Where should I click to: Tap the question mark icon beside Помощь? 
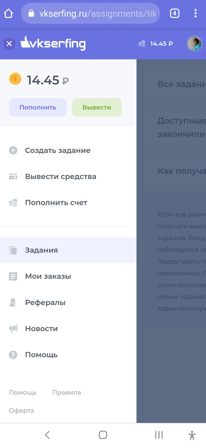click(13, 355)
